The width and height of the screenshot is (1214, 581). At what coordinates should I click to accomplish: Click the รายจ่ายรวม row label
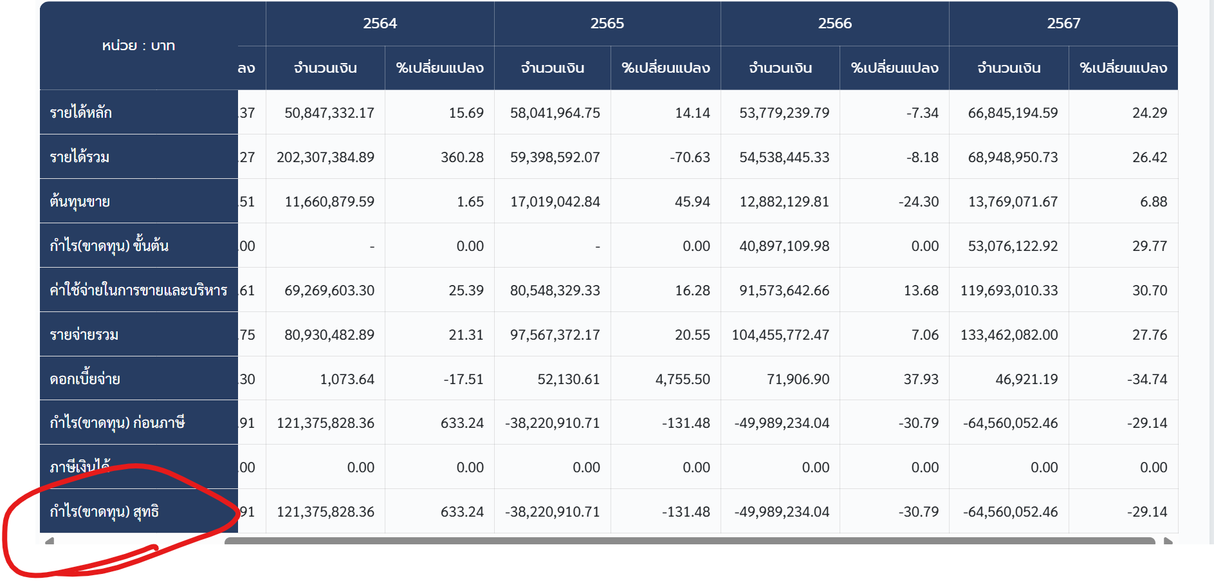point(84,335)
